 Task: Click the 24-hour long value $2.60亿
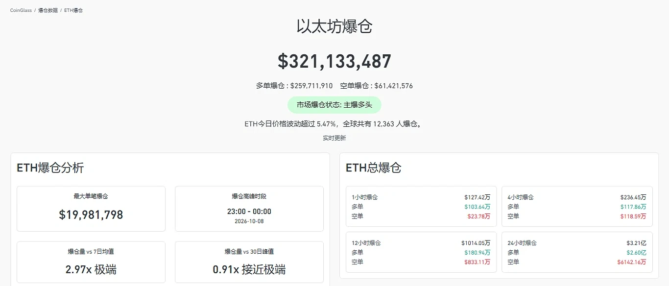click(637, 253)
